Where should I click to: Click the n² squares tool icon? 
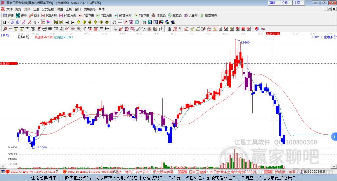pyautogui.click(x=56, y=29)
